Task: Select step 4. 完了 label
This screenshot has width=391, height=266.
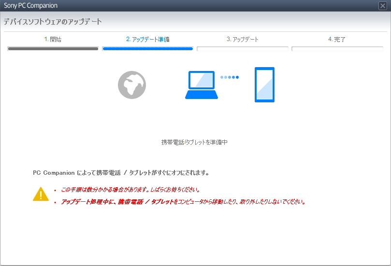Action: 337,40
